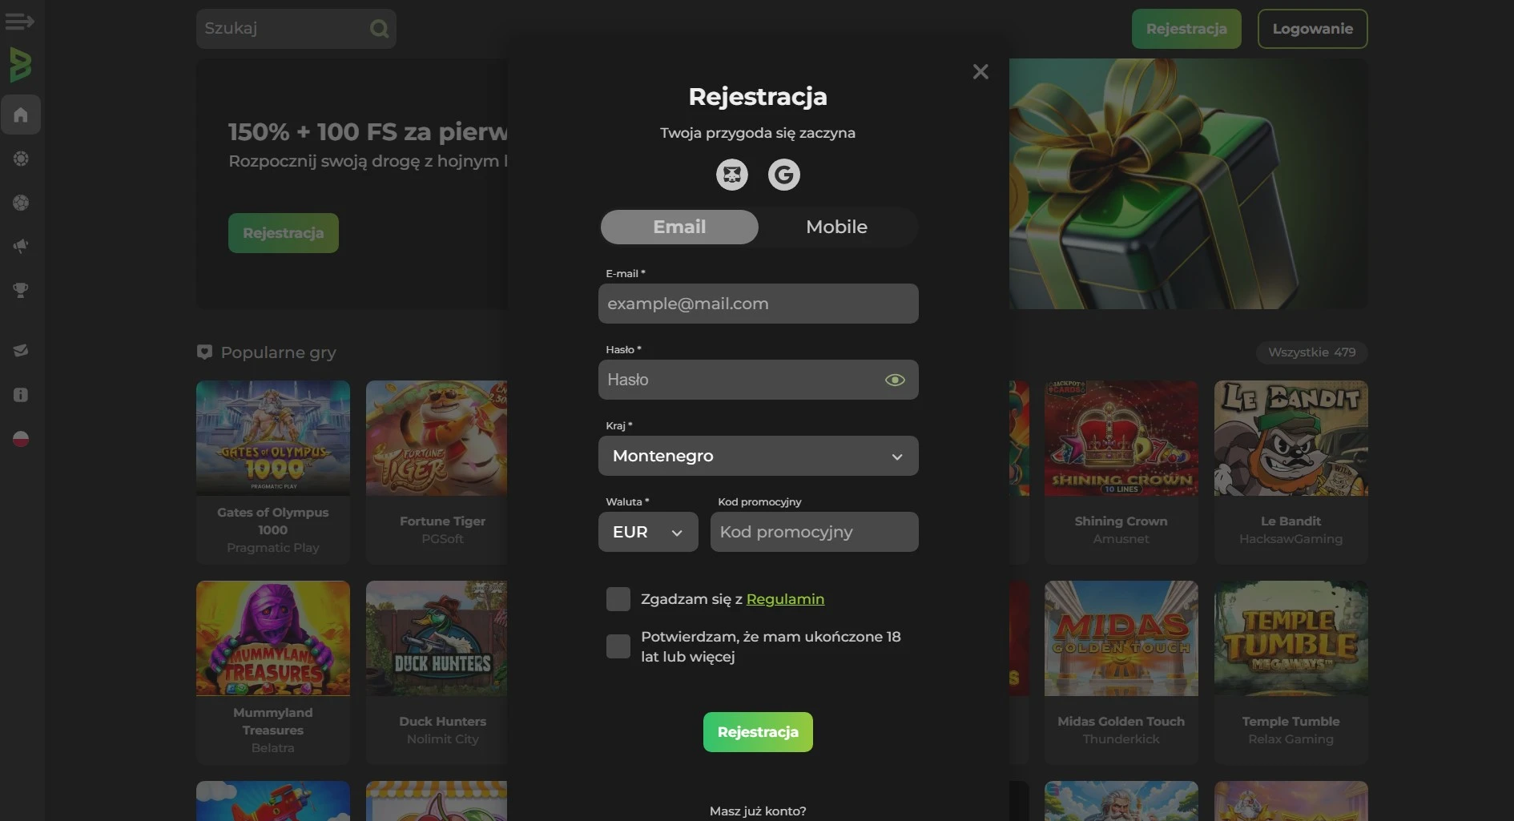Close the registration dialog with the X
1514x821 pixels.
pos(980,72)
